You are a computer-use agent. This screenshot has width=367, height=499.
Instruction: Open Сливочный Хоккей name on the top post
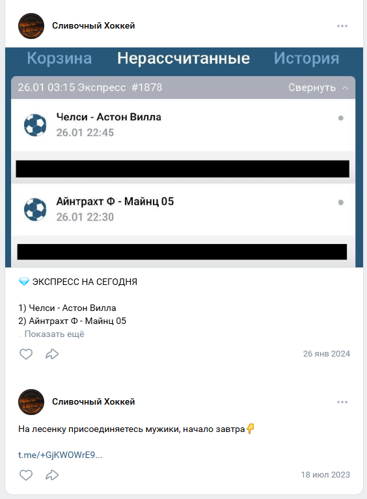(x=94, y=26)
